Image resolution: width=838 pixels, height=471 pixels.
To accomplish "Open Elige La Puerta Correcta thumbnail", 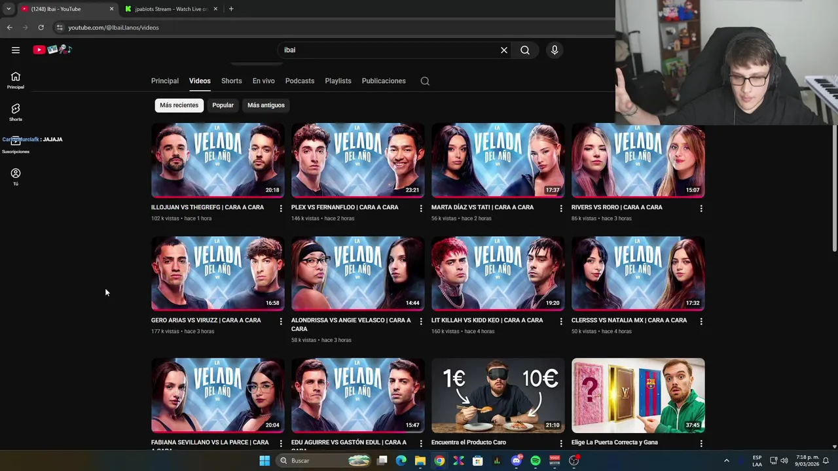I will click(x=638, y=395).
